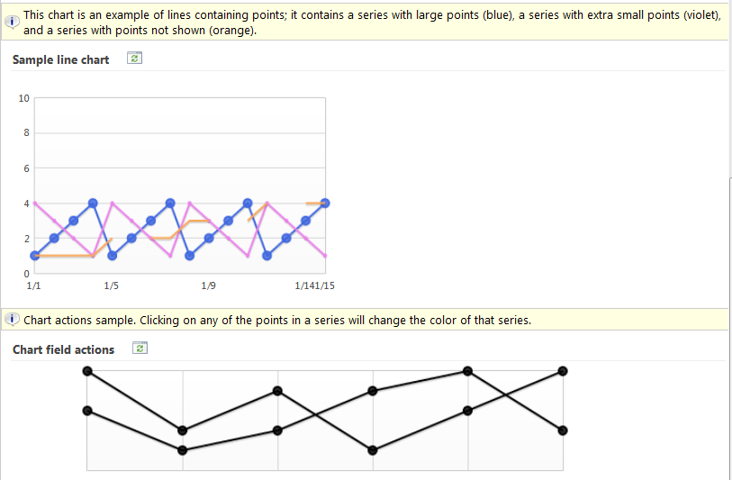Click the last blue point at 1/15

pyautogui.click(x=325, y=204)
